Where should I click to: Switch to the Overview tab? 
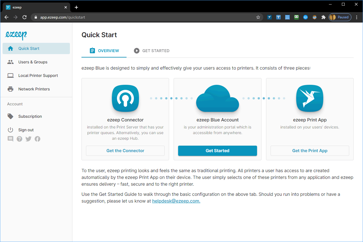(104, 51)
